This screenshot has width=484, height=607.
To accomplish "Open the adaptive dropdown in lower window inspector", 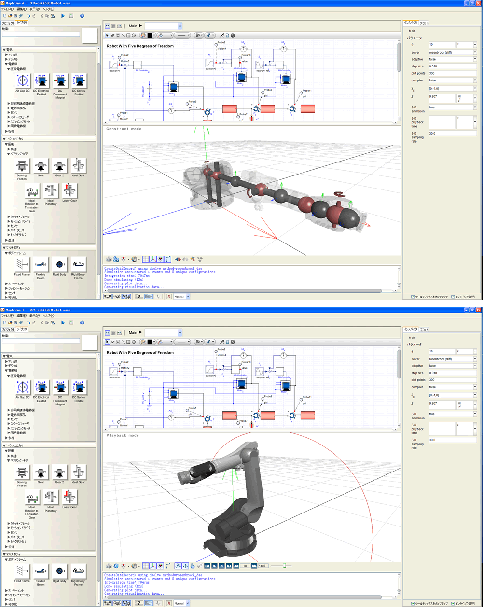I will pos(475,366).
